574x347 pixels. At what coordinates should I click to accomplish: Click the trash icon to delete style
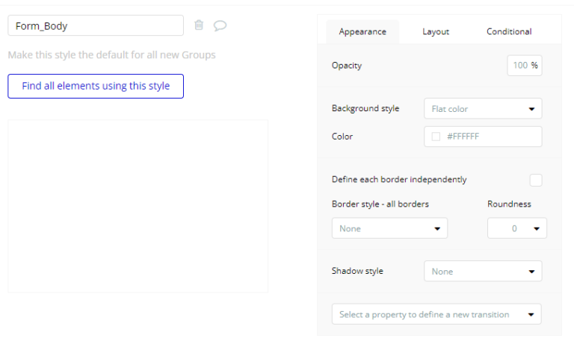click(x=199, y=25)
